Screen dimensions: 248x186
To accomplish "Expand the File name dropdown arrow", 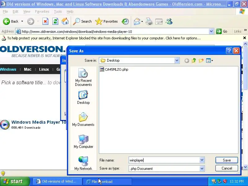I will pos(202,160).
